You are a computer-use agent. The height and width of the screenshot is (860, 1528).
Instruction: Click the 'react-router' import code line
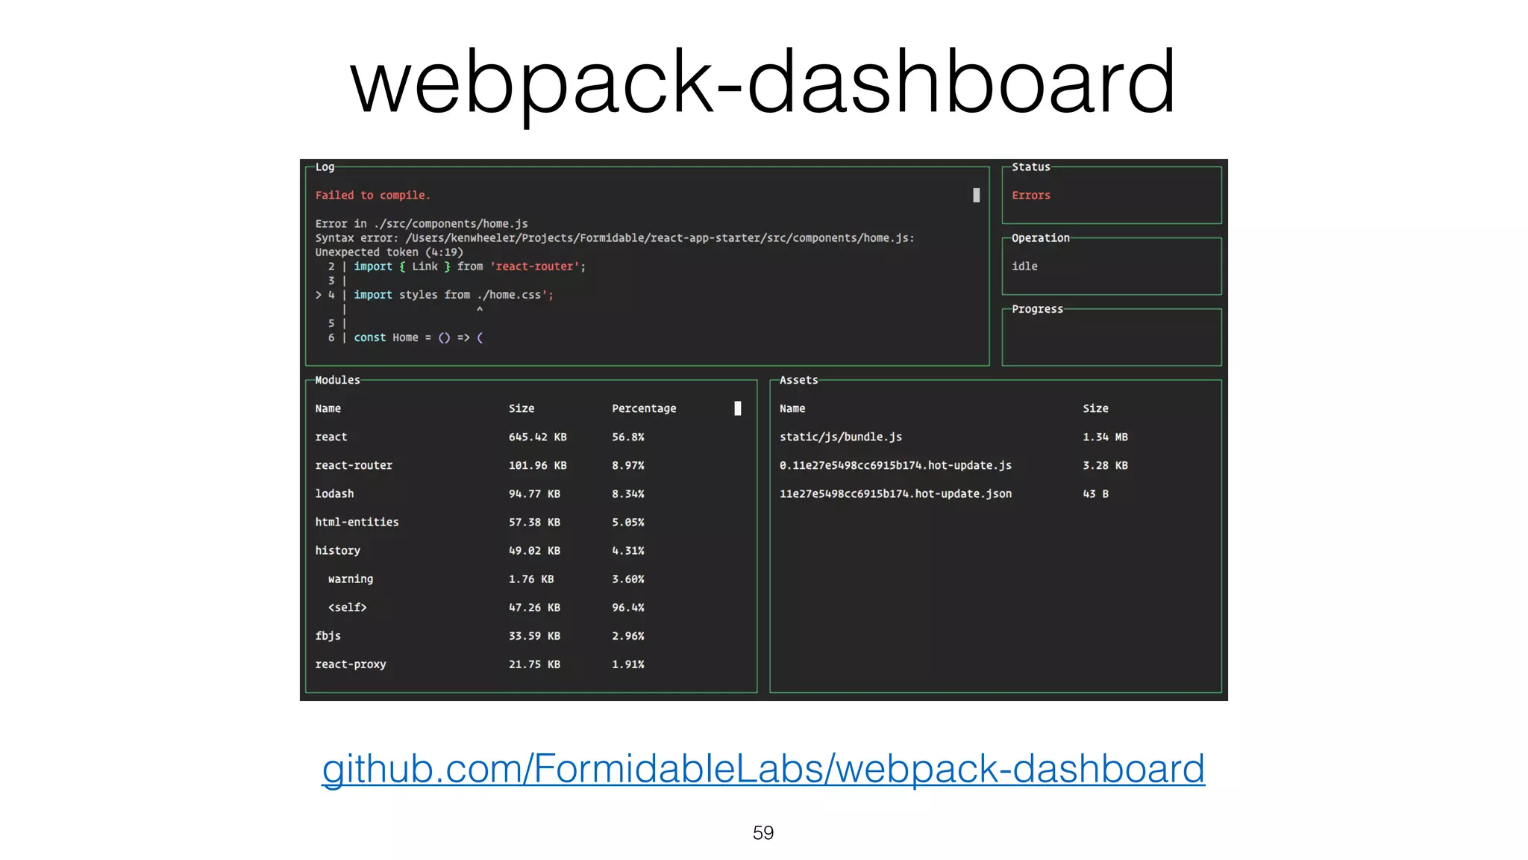[x=457, y=267]
